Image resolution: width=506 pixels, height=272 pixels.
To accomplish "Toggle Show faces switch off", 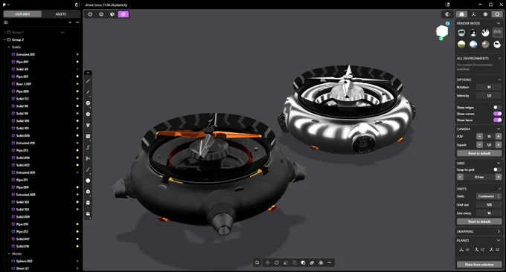I will point(497,120).
